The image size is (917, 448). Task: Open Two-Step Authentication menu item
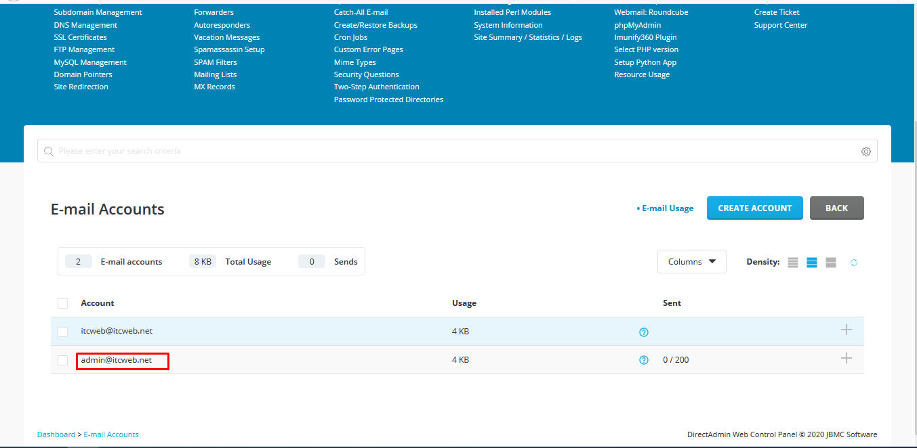[376, 87]
